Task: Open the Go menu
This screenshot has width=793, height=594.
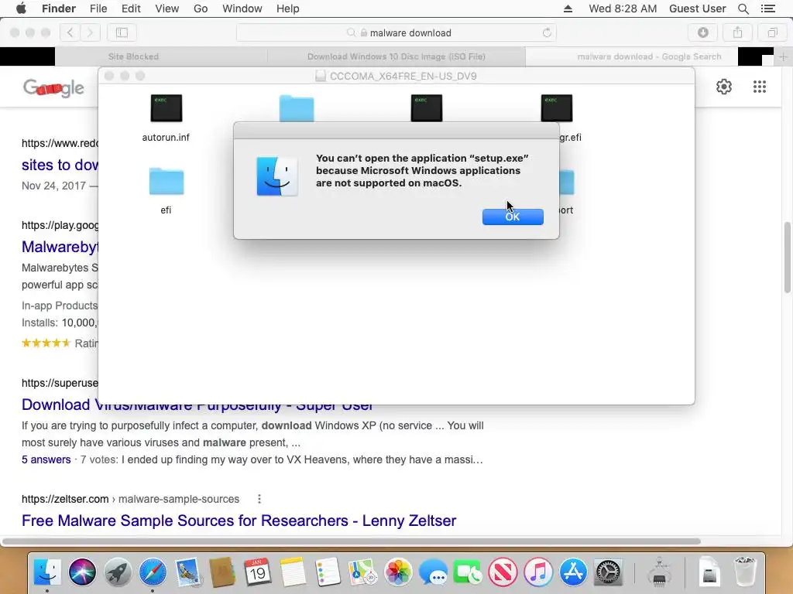Action: click(201, 9)
